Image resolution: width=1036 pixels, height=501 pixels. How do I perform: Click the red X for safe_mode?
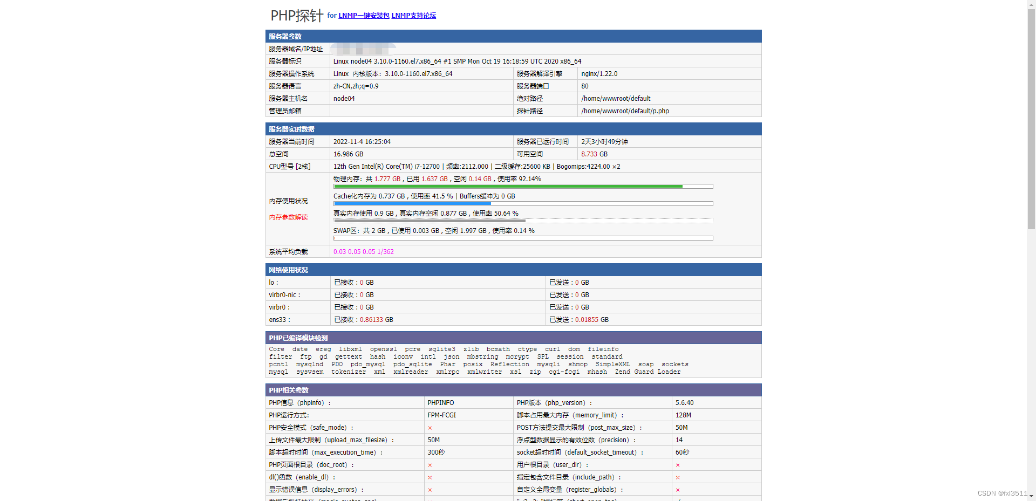point(430,428)
